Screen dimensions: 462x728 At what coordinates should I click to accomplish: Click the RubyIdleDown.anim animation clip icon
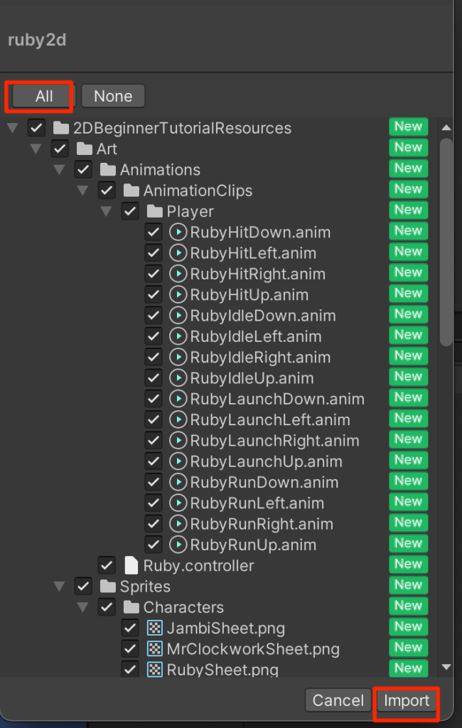pyautogui.click(x=178, y=316)
